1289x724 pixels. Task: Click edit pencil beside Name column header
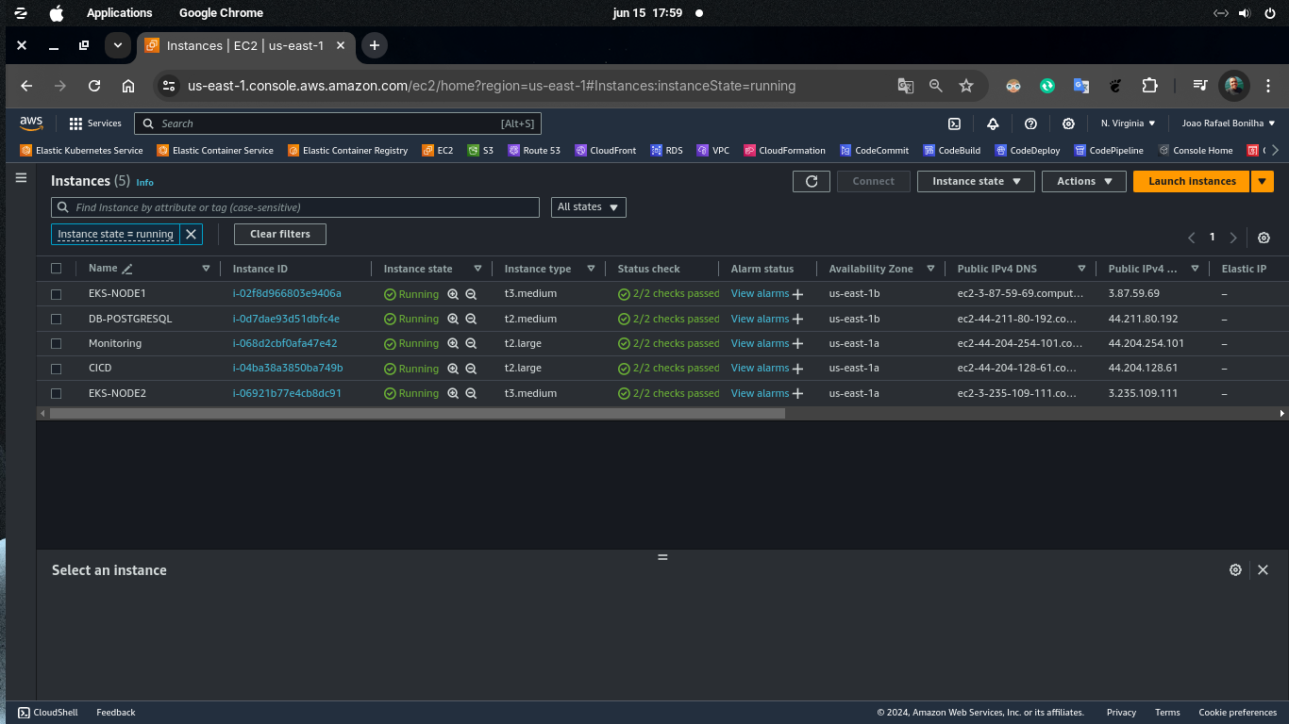click(127, 269)
